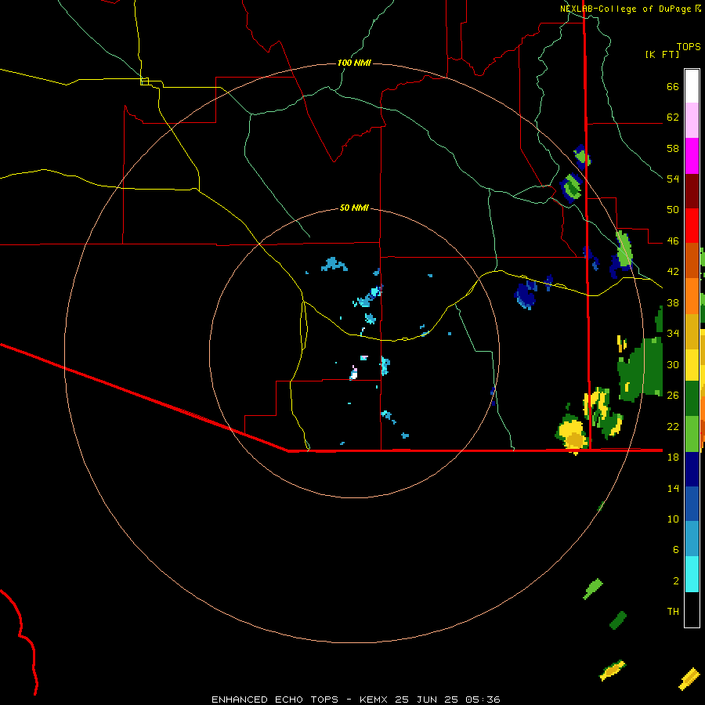Click the 62 legend value
The width and height of the screenshot is (705, 705).
673,117
